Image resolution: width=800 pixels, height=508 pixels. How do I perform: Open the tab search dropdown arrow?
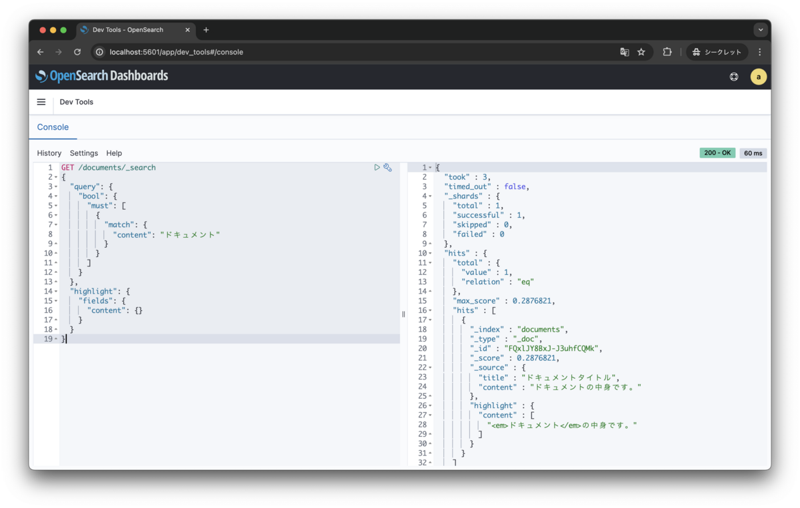tap(761, 30)
